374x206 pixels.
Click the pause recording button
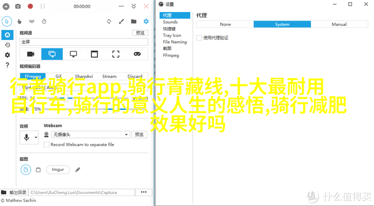(x=43, y=7)
